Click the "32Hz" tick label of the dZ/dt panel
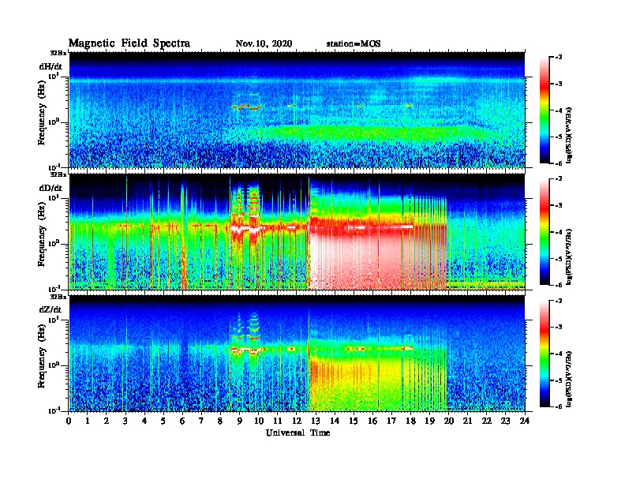Image resolution: width=625 pixels, height=483 pixels. pos(58,297)
